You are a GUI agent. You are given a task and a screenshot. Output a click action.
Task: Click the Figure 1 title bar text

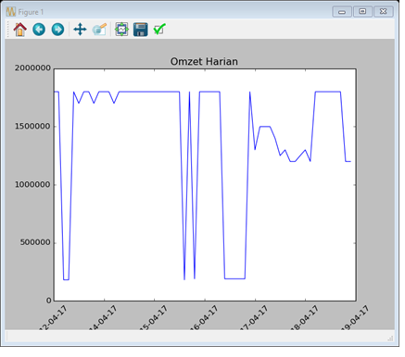pos(31,12)
